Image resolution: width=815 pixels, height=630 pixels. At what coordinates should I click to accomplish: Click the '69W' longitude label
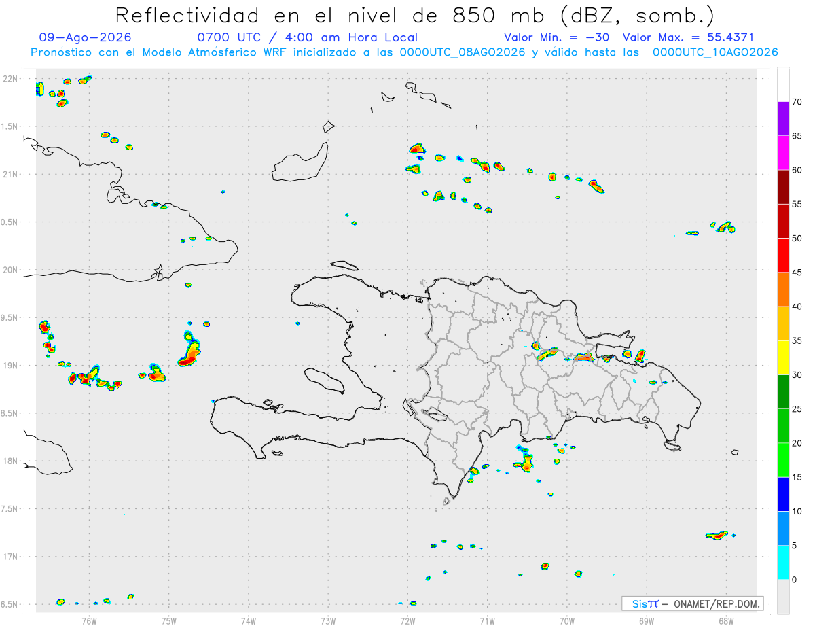[647, 621]
